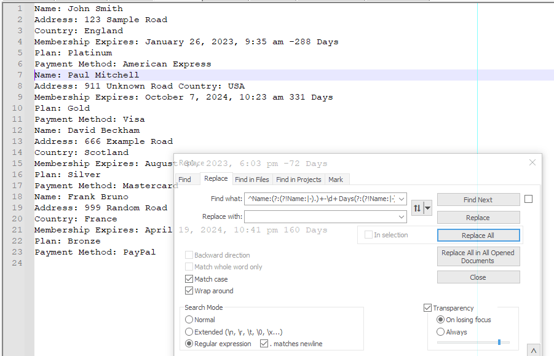Select the Normal search mode radio button
Screen dimensions: 554x356
point(189,319)
